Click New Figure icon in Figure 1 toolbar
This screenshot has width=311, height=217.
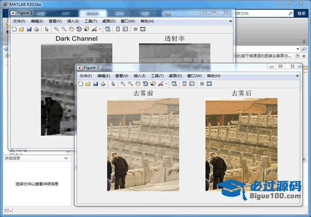(x=14, y=29)
